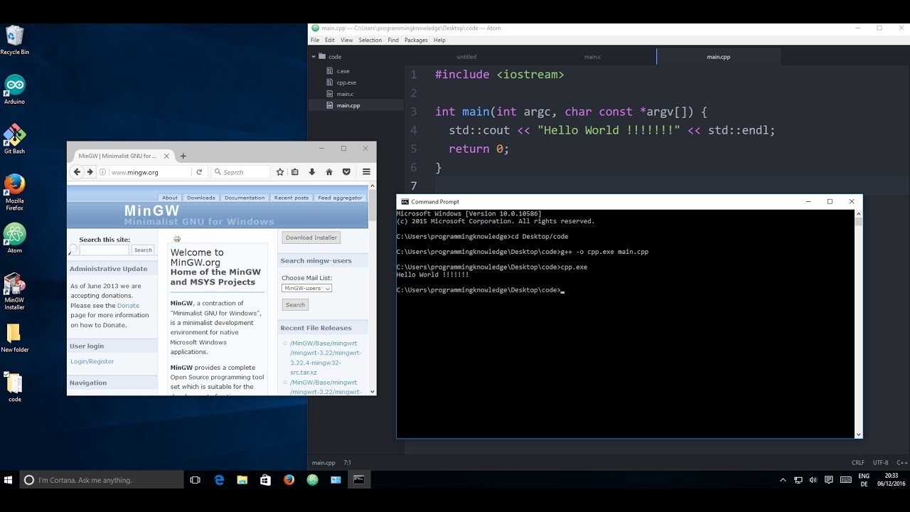Switch to Atom via taskbar icon

[312, 480]
